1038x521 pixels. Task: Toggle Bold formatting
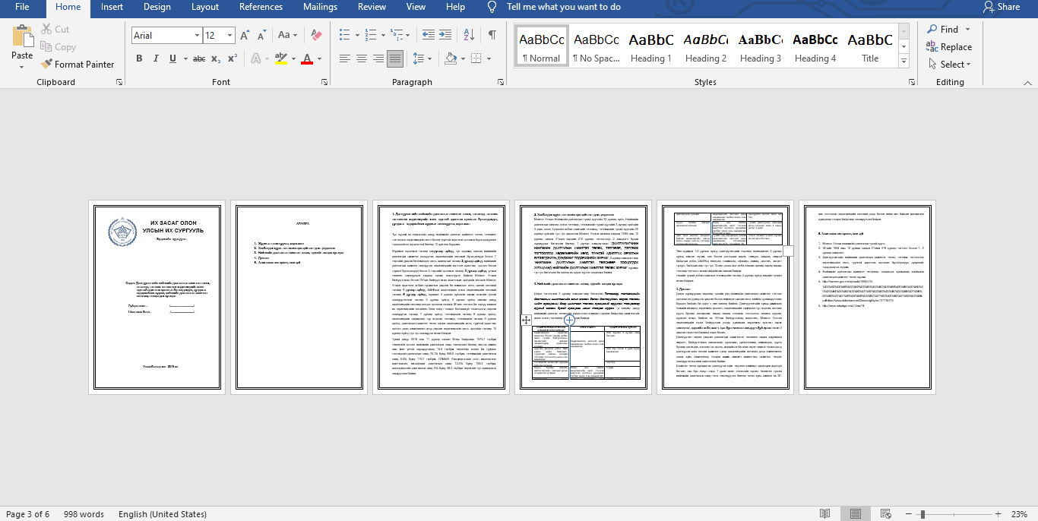click(139, 58)
